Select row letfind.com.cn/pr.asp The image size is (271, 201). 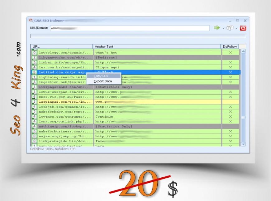point(136,72)
